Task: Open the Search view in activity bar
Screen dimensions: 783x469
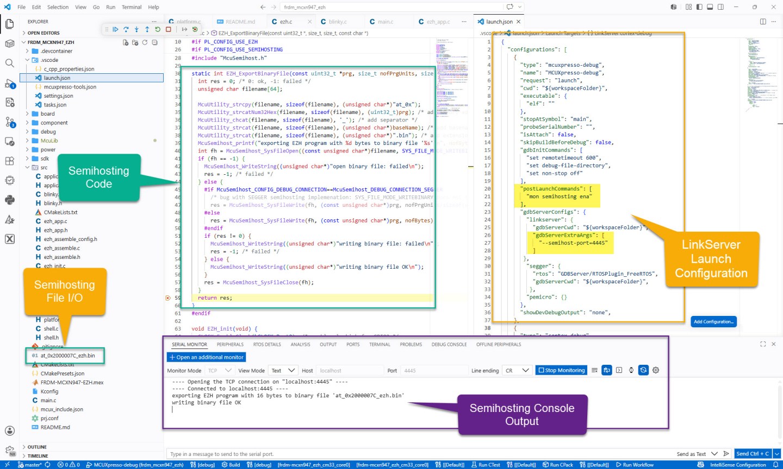Action: (x=9, y=63)
